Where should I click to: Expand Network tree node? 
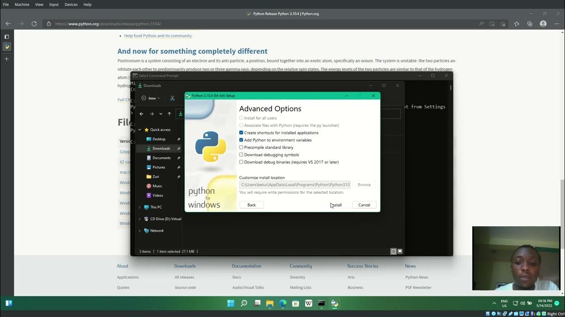point(140,231)
